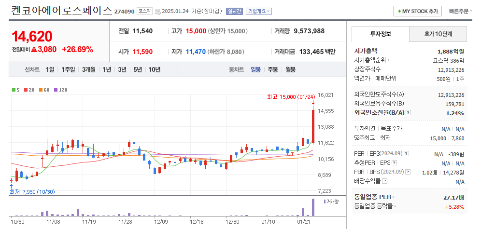
Task: Click the 동일업종 등락률 value +5.28%
Action: coord(454,207)
